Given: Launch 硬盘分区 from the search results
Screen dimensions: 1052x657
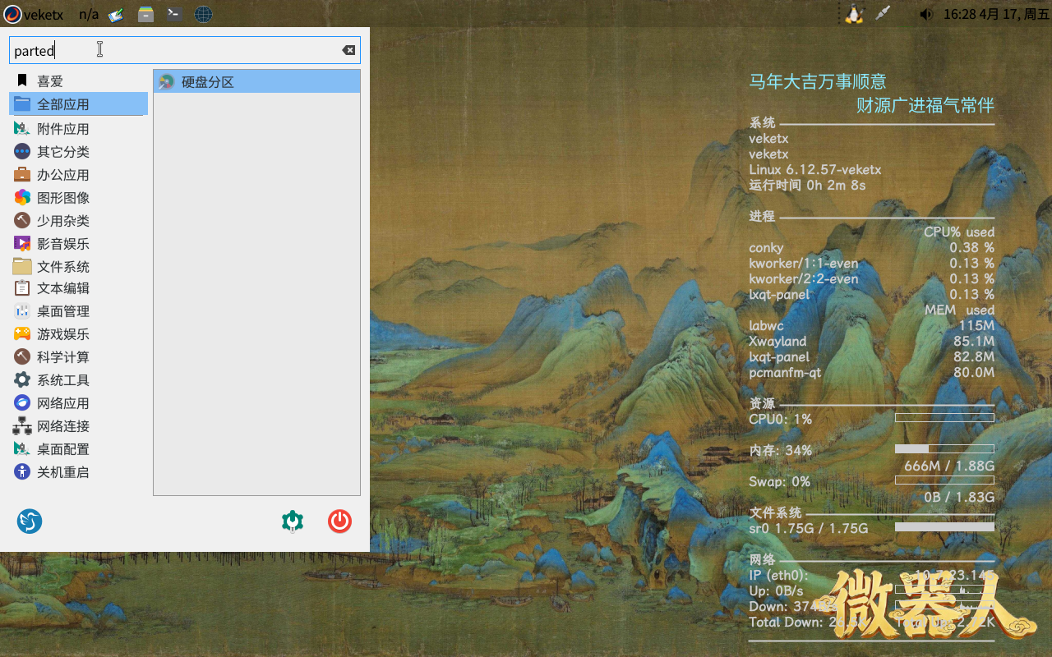Looking at the screenshot, I should coord(208,82).
